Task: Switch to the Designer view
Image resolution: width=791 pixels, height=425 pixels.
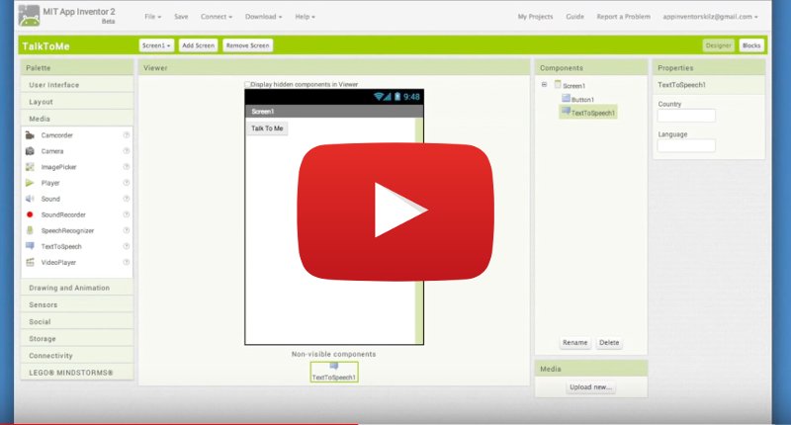Action: point(719,45)
